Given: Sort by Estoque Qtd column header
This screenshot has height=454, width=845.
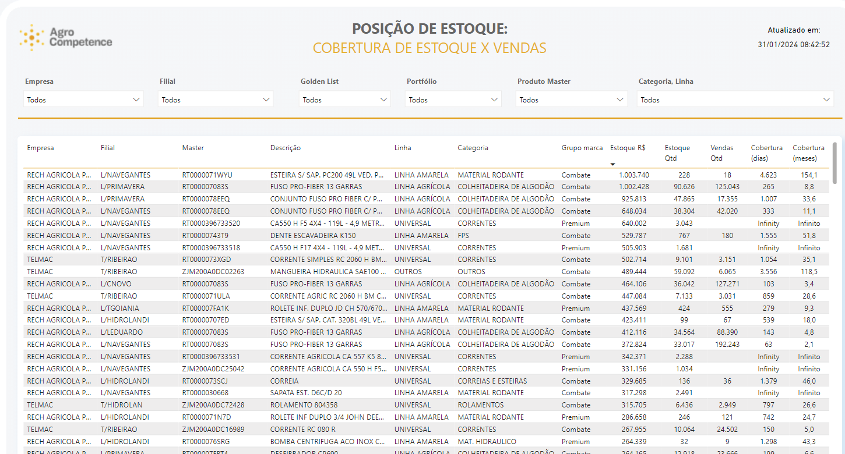Looking at the screenshot, I should point(677,152).
